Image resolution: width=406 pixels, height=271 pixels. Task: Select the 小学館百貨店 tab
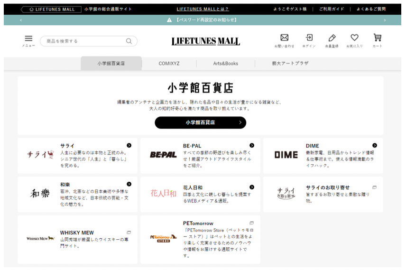(111, 63)
